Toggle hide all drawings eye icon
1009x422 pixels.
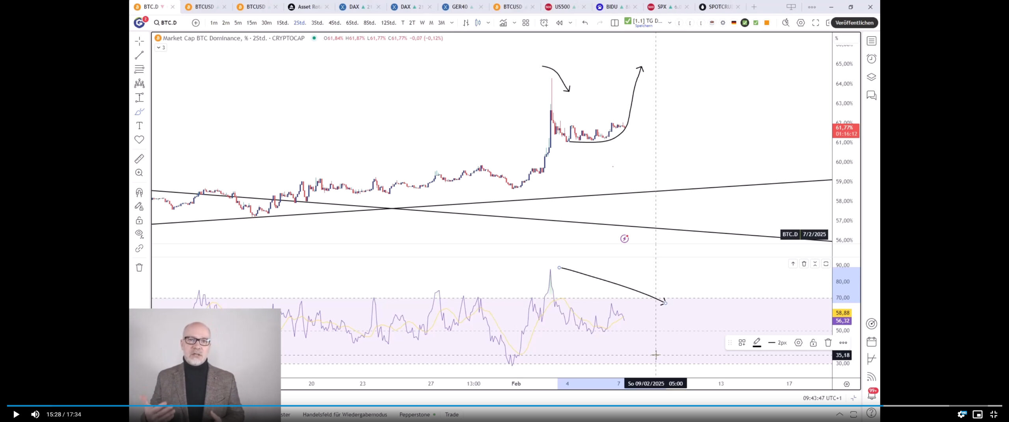click(x=139, y=234)
